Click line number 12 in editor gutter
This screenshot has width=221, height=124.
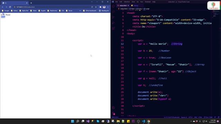coord(122,44)
